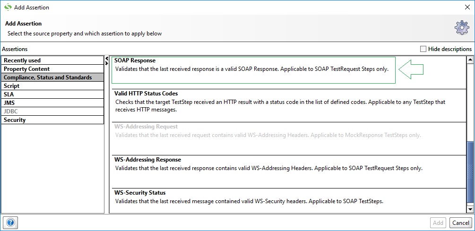Expand the categories panel with right splitter arrow

pos(106,63)
